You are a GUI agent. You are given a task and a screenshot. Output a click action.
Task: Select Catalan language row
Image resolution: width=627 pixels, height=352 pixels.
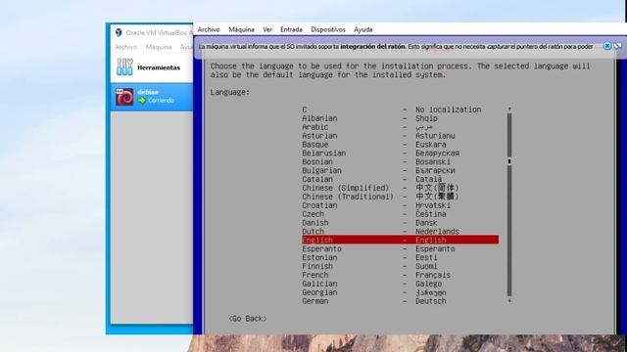[401, 179]
